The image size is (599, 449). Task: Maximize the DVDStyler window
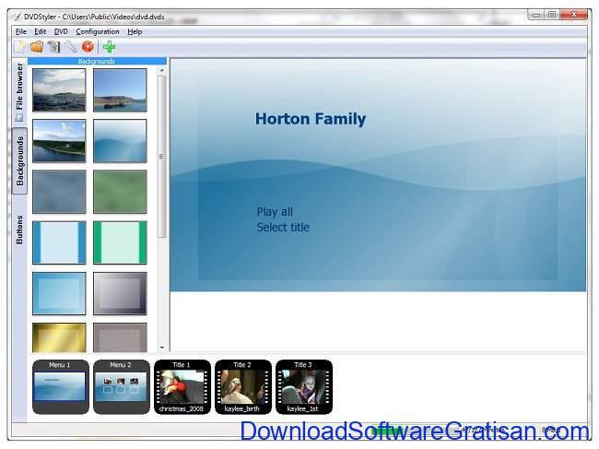pos(552,16)
